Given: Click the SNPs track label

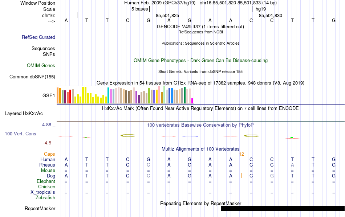Looking at the screenshot, I should click(x=49, y=54).
